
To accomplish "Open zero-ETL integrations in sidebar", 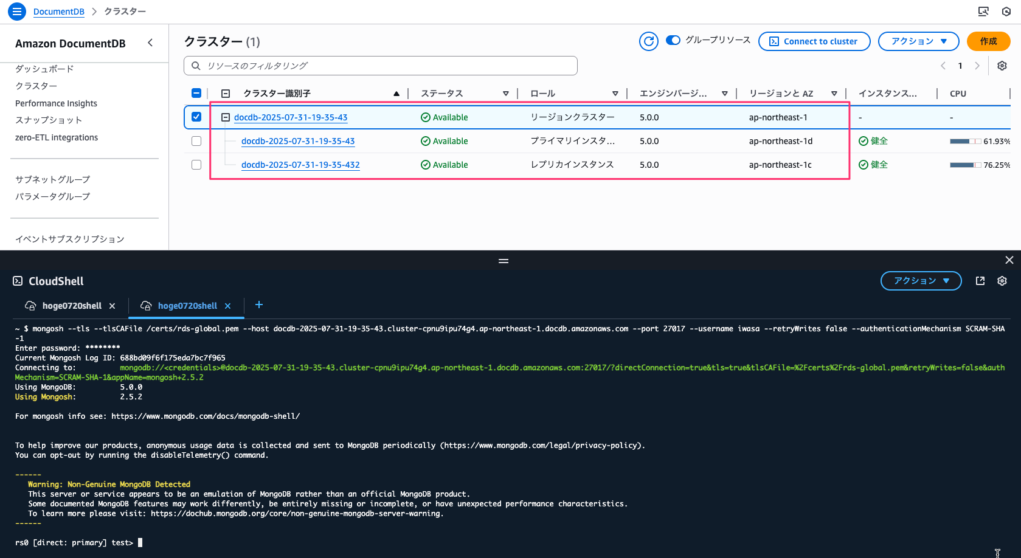I will (x=57, y=137).
